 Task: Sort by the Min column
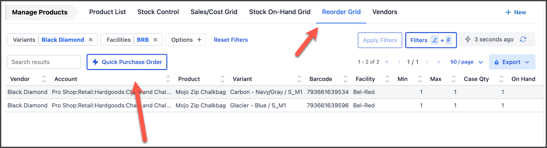pos(420,79)
